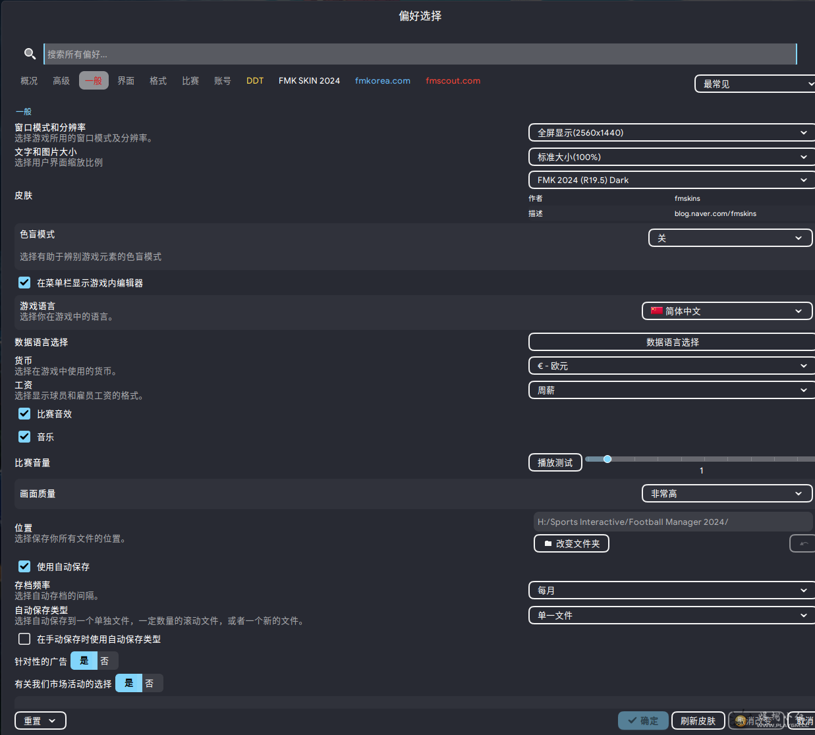Disable the 比赛音效 checkbox
Screen dimensions: 815x735
pyautogui.click(x=24, y=414)
